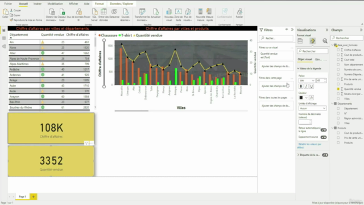The image size is (364, 205).
Task: Toggle Espacement source switch
Action: [324, 137]
